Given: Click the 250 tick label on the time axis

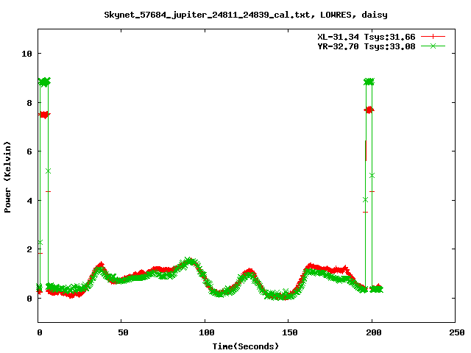Looking at the screenshot, I should coord(455,332).
